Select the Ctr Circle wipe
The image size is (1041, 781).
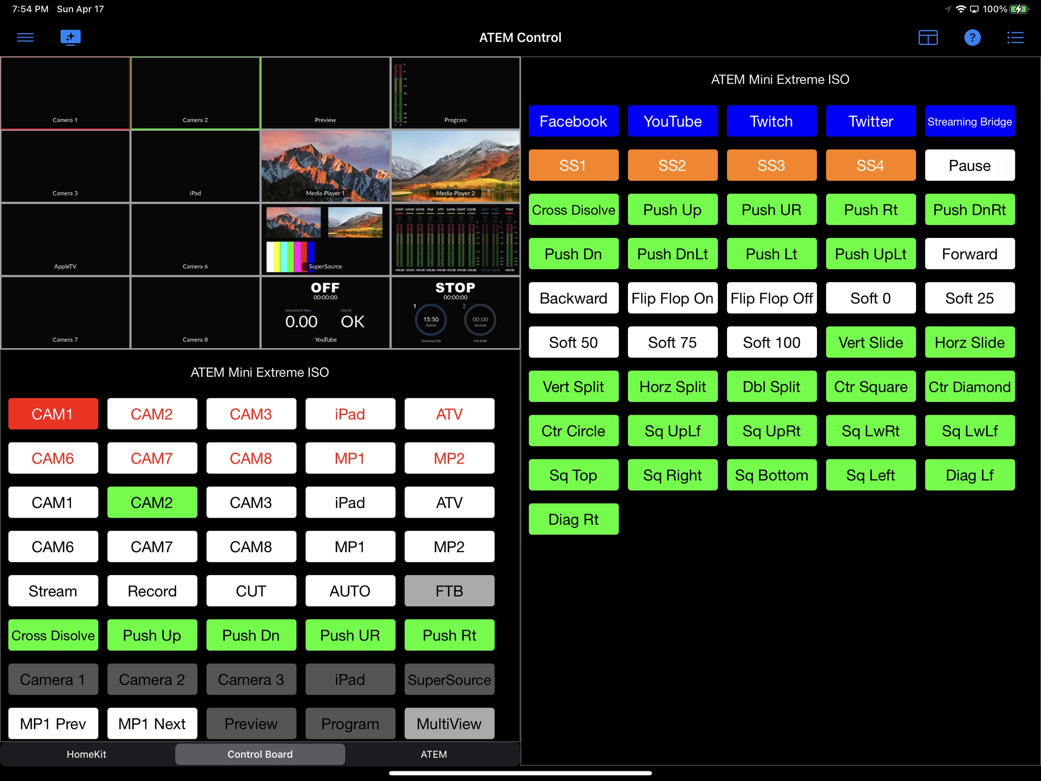tap(573, 431)
